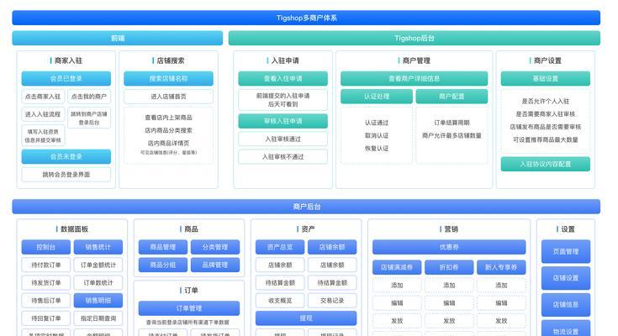Select the 查看店内上架商品 text

pyautogui.click(x=169, y=118)
